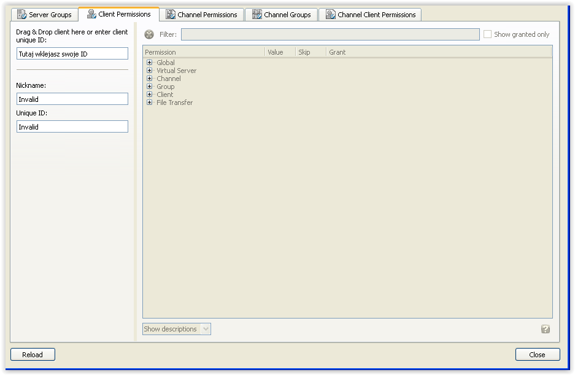575x375 pixels.
Task: Go to Channel Client Permissions tab
Action: pyautogui.click(x=370, y=15)
